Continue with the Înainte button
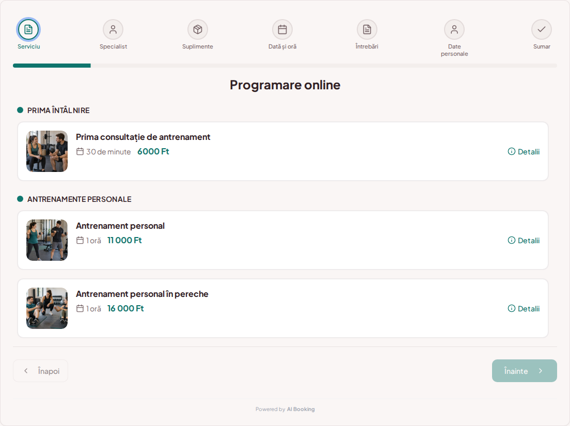 pyautogui.click(x=524, y=371)
